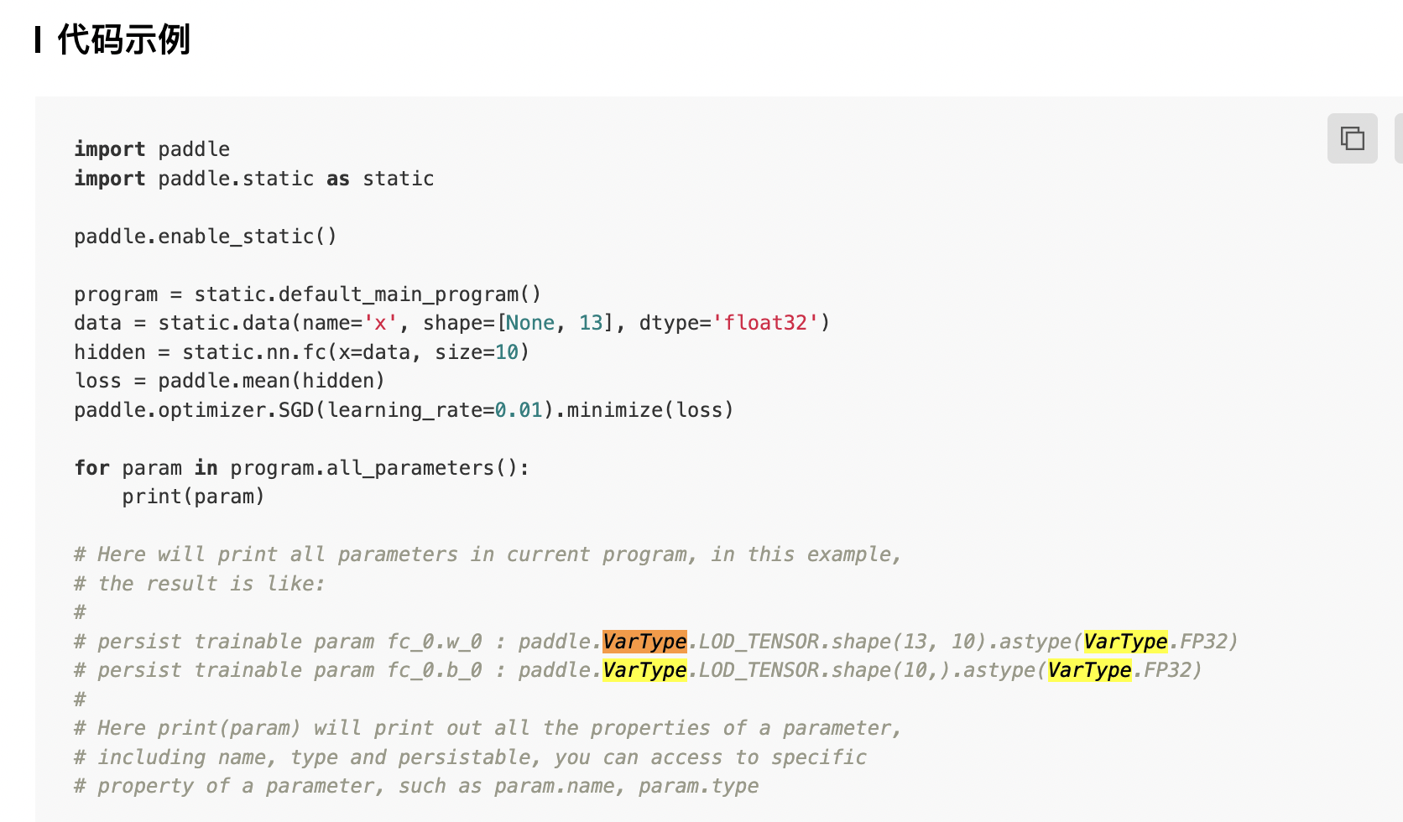Click the print(param) line
Screen dimensions: 1403x822
tap(194, 496)
